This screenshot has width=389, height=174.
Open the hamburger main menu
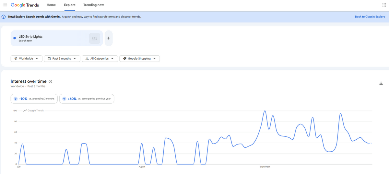click(5, 5)
